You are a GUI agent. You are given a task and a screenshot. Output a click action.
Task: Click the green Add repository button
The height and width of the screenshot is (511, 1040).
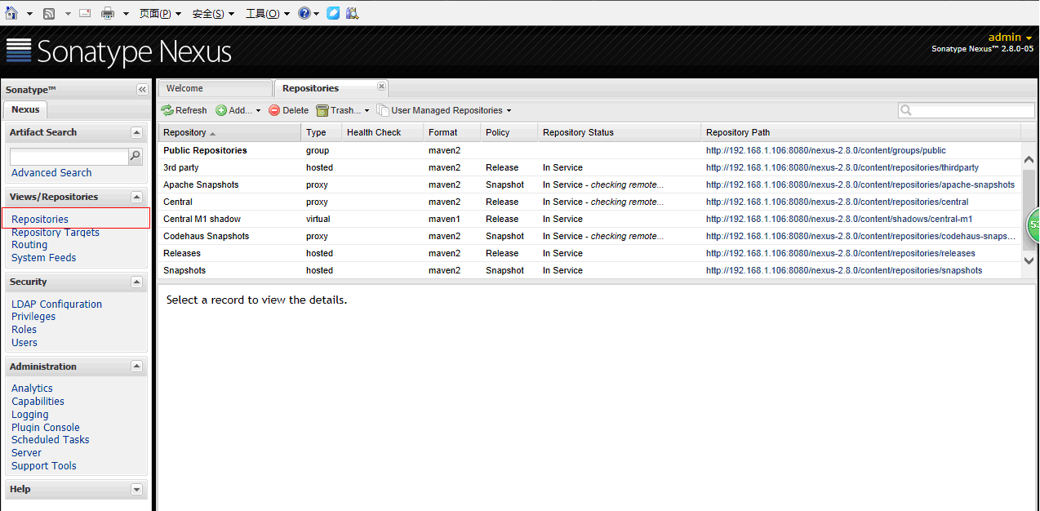point(238,110)
